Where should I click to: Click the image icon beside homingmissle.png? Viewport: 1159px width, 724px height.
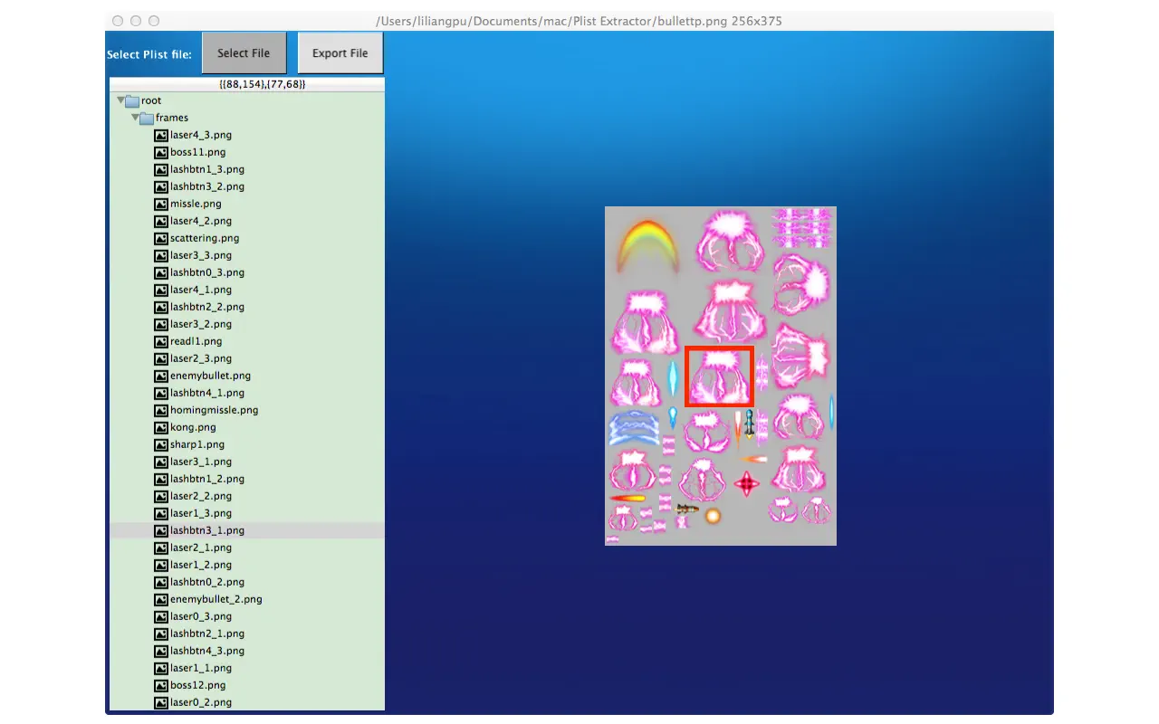tap(160, 409)
